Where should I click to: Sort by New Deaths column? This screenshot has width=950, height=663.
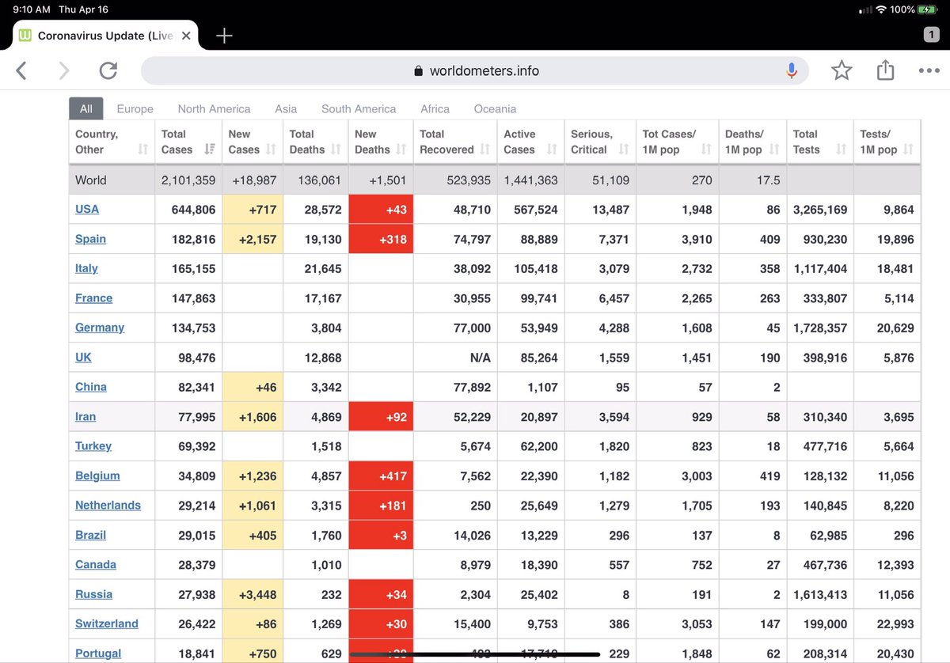coord(381,142)
